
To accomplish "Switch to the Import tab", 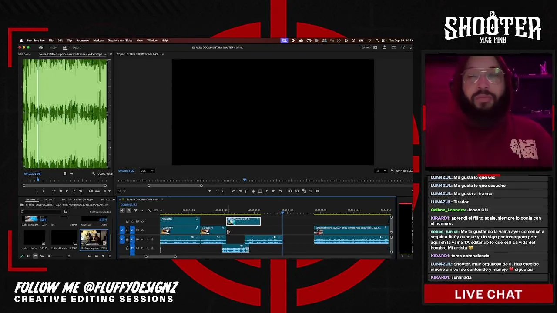I will pyautogui.click(x=54, y=47).
